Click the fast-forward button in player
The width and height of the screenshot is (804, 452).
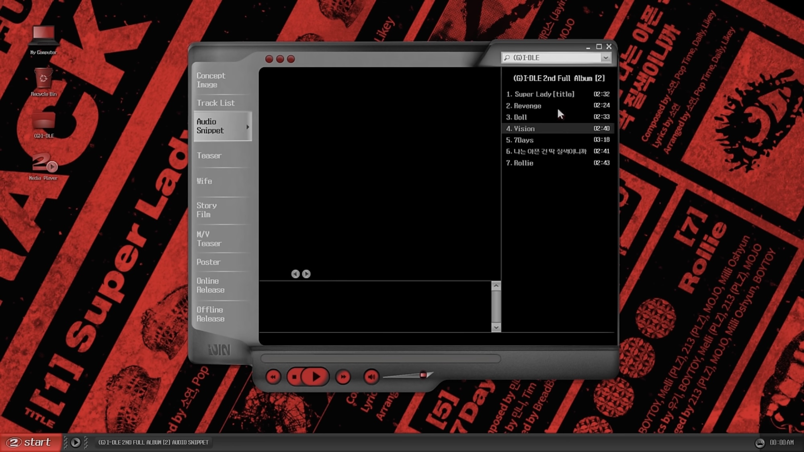(x=343, y=377)
